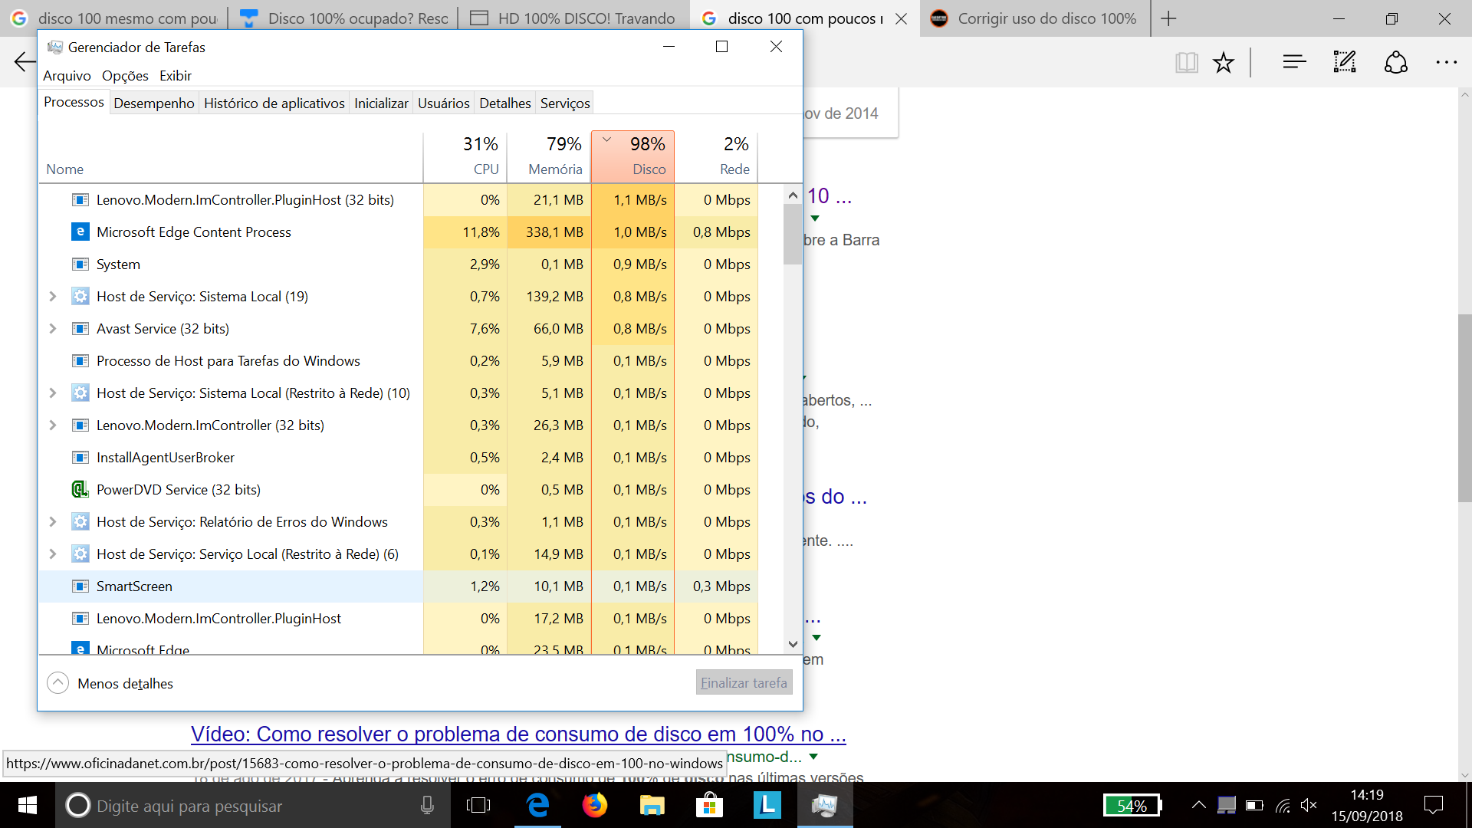Image resolution: width=1472 pixels, height=828 pixels.
Task: Sort by the Rede column header
Action: point(716,156)
